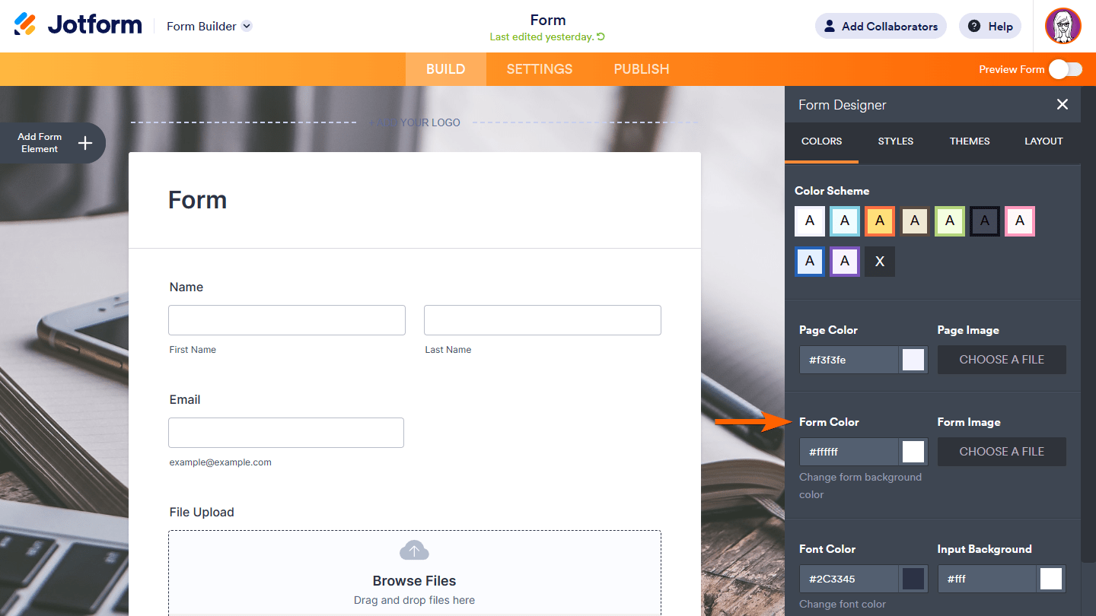Image resolution: width=1096 pixels, height=616 pixels.
Task: Click the Name field label
Action: 186,287
